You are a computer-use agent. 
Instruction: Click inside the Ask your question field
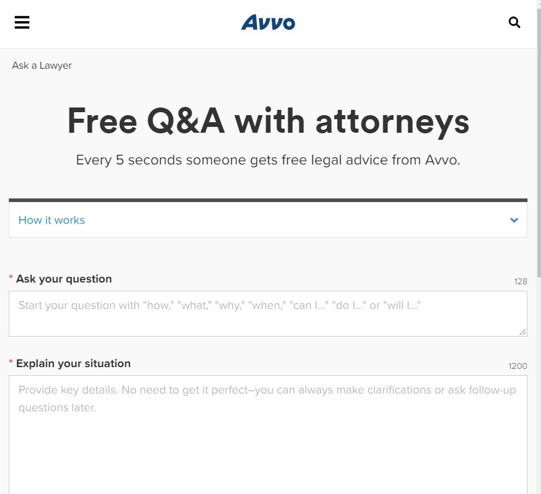pos(268,313)
